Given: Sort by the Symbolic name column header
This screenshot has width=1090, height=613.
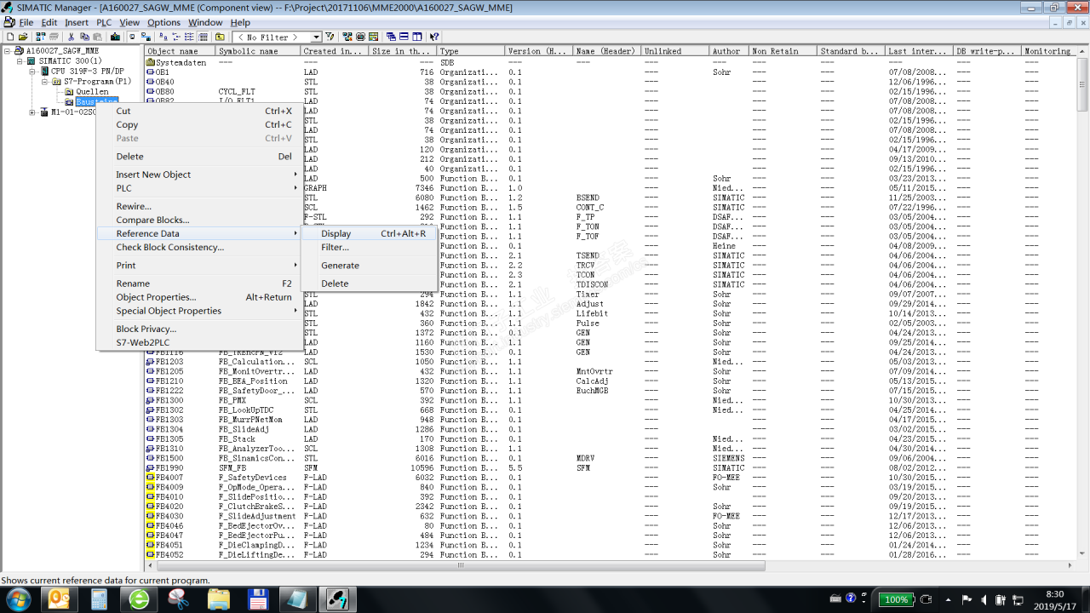Looking at the screenshot, I should (258, 51).
